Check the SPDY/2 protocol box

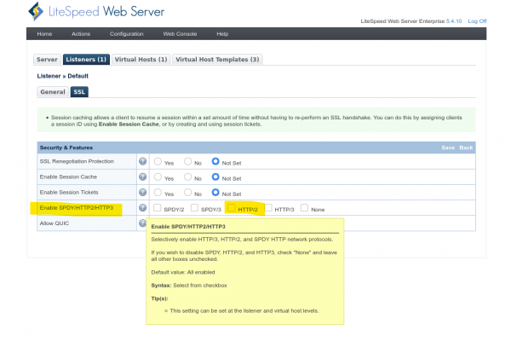click(x=157, y=208)
